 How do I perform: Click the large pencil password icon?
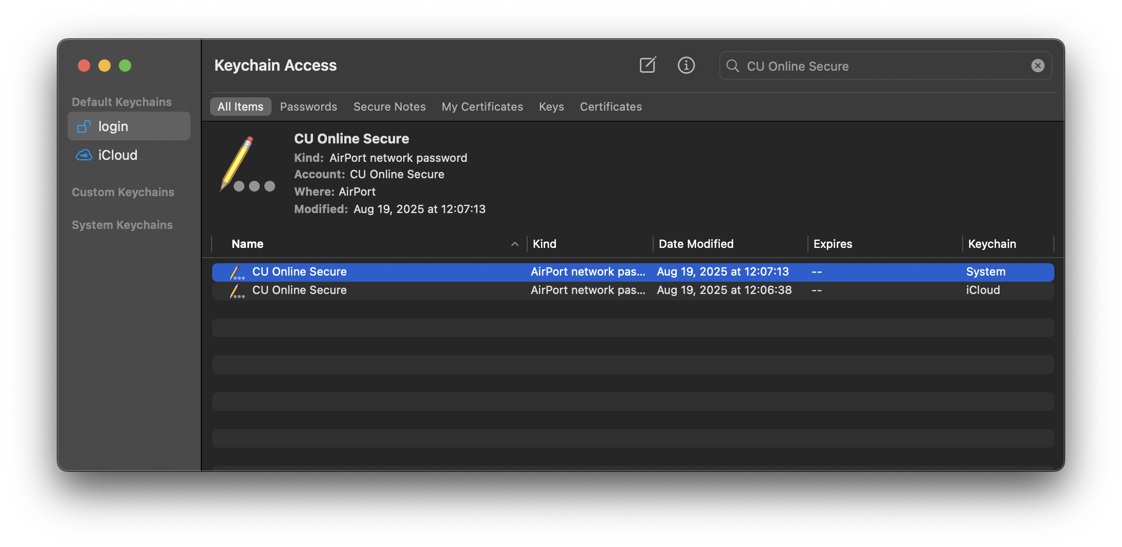[x=247, y=164]
